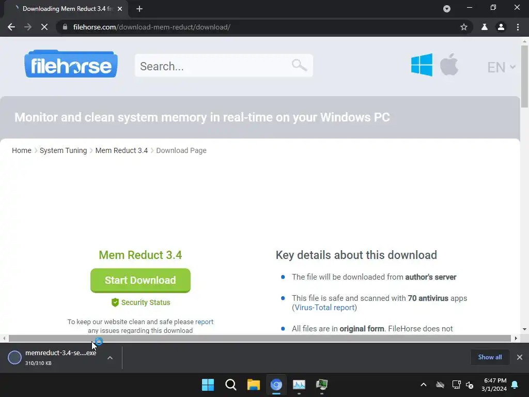The height and width of the screenshot is (397, 529).
Task: Open the green monitor taskbar app
Action: (322, 385)
